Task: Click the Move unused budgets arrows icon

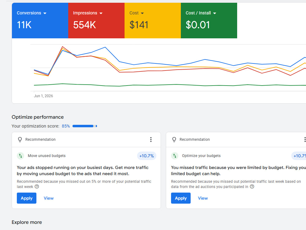Action: pos(21,156)
